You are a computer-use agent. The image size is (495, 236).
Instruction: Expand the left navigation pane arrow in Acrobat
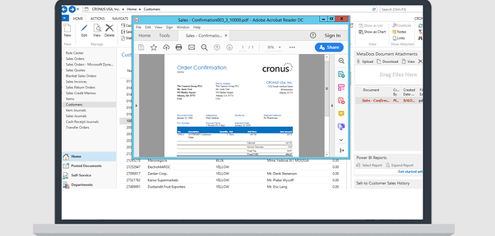[137, 106]
